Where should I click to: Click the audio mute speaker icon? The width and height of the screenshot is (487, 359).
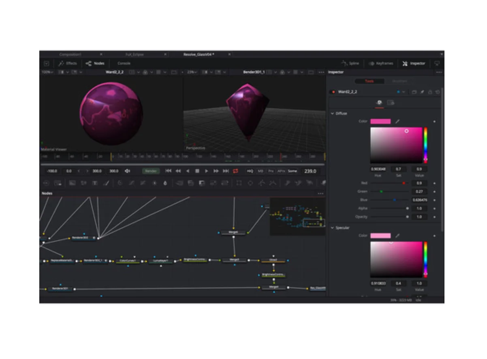[127, 171]
